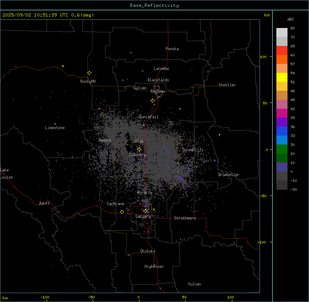Click the 50 tick on the right vertical axis
309x302 pixels.
(x=265, y=103)
